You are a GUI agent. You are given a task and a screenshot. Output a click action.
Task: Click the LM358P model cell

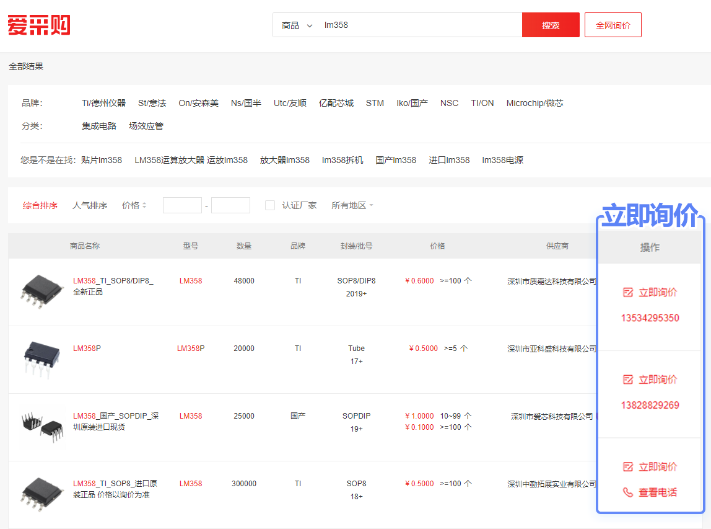pos(191,349)
